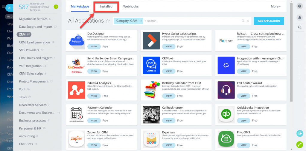
Task: Switch to the Marketplace tab
Action: pyautogui.click(x=80, y=7)
